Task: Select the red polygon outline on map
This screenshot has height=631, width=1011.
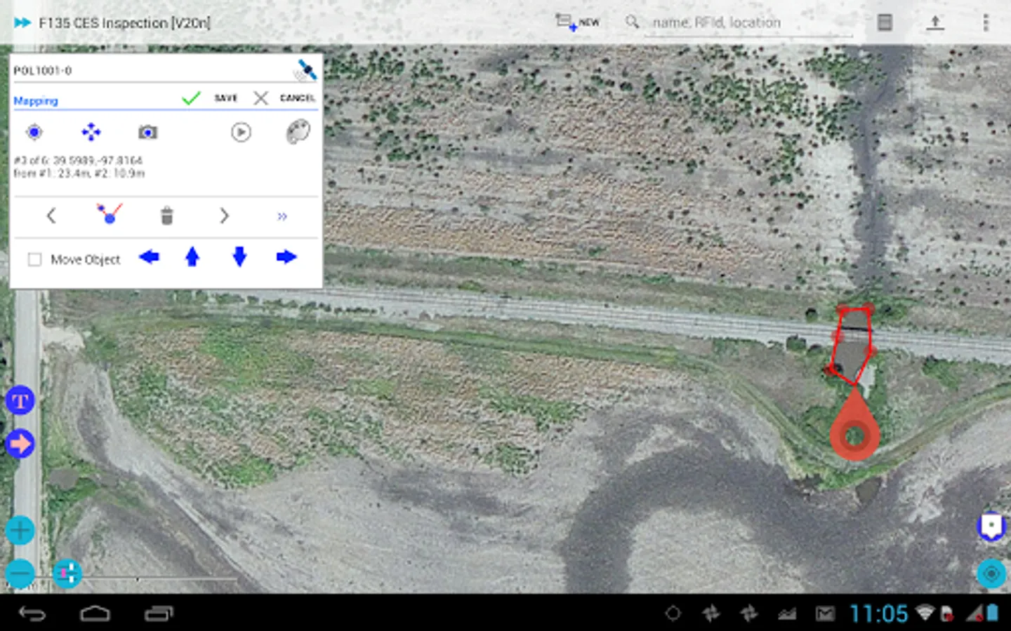Action: (x=852, y=345)
